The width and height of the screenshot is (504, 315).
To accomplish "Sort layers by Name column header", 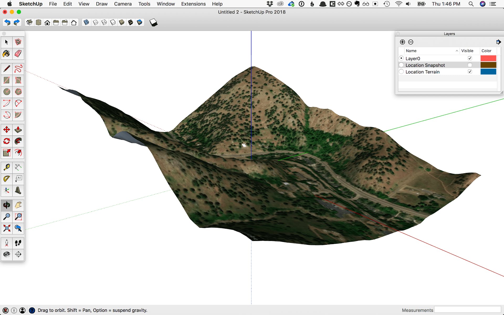I will pos(411,51).
